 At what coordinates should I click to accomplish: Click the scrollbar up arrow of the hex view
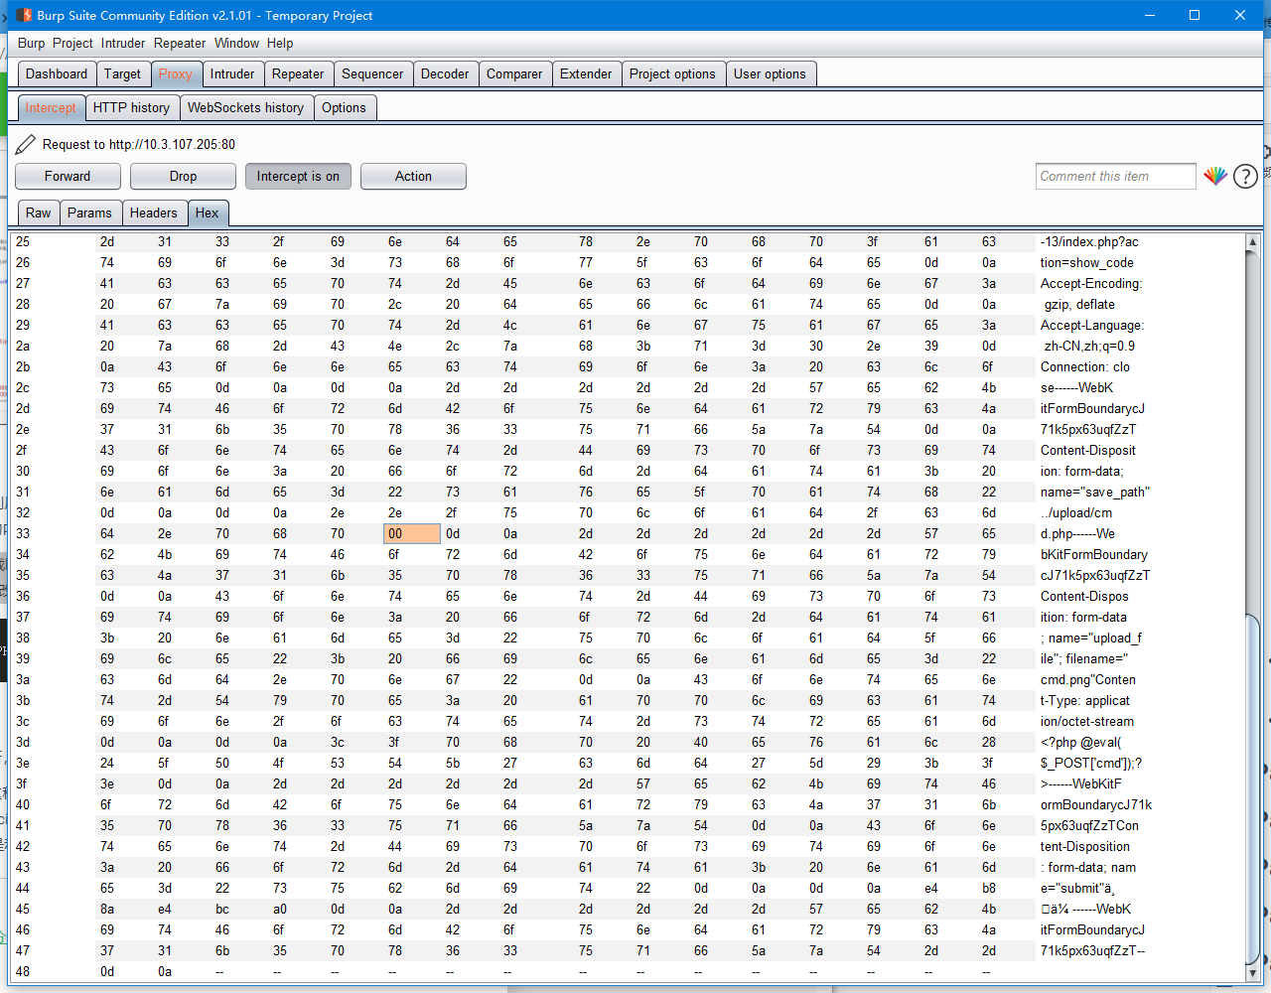[x=1253, y=242]
